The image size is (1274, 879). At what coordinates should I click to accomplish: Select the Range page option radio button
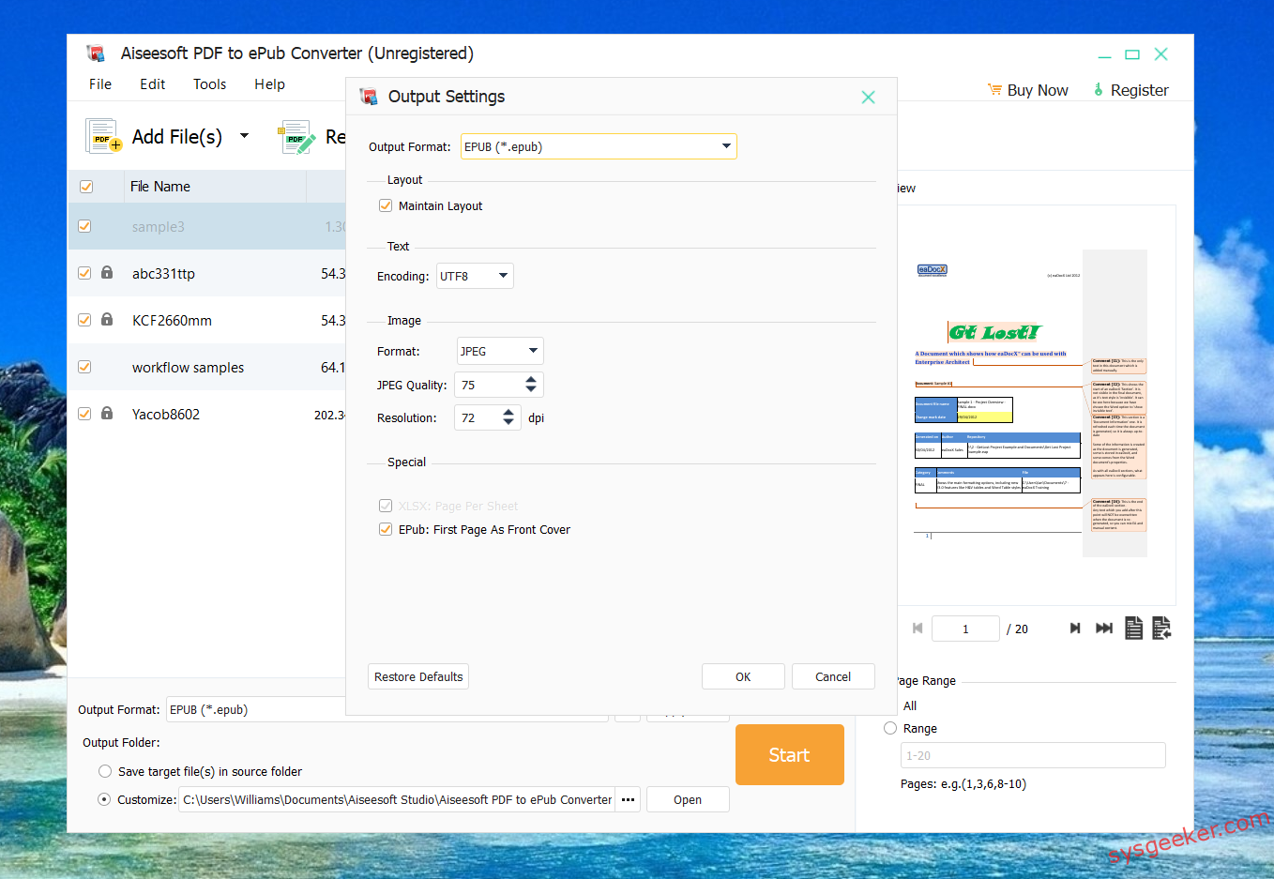click(890, 728)
